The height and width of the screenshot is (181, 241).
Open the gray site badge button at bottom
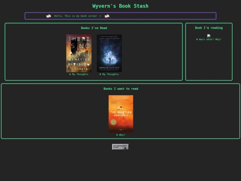[120, 147]
